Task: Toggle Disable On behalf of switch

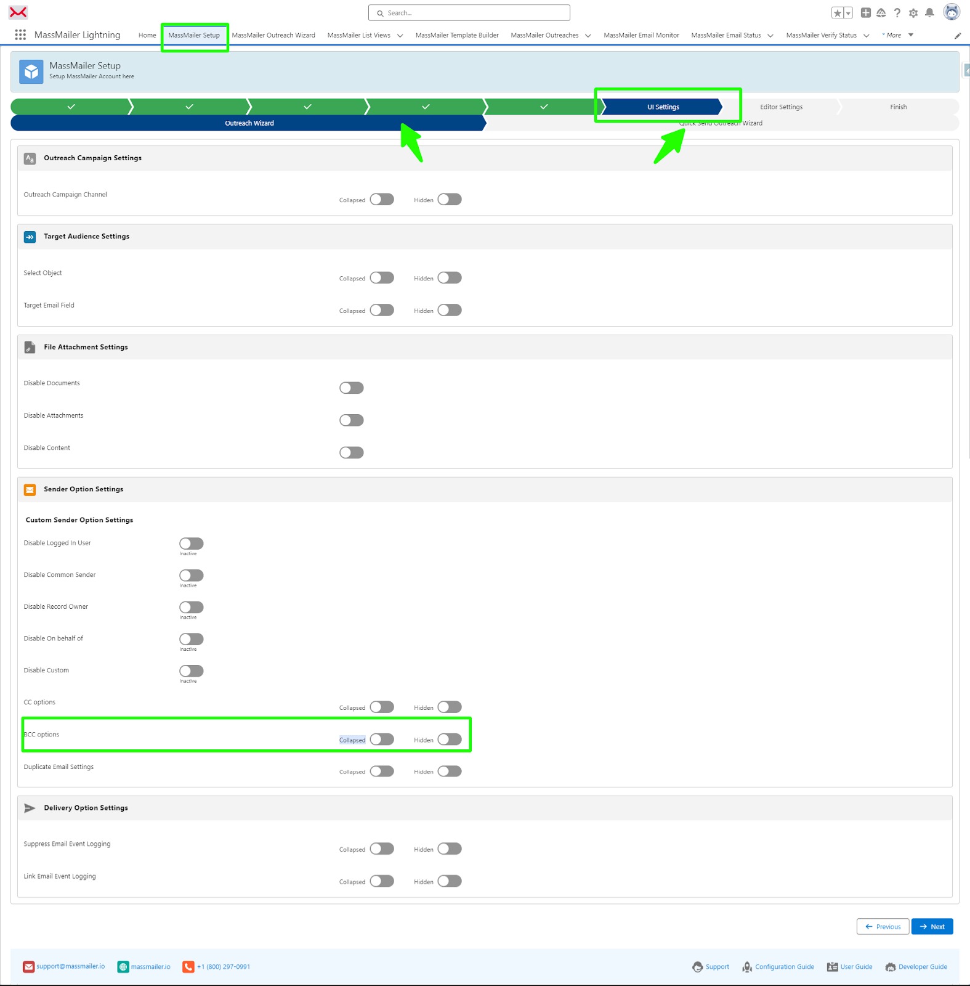Action: pos(192,639)
